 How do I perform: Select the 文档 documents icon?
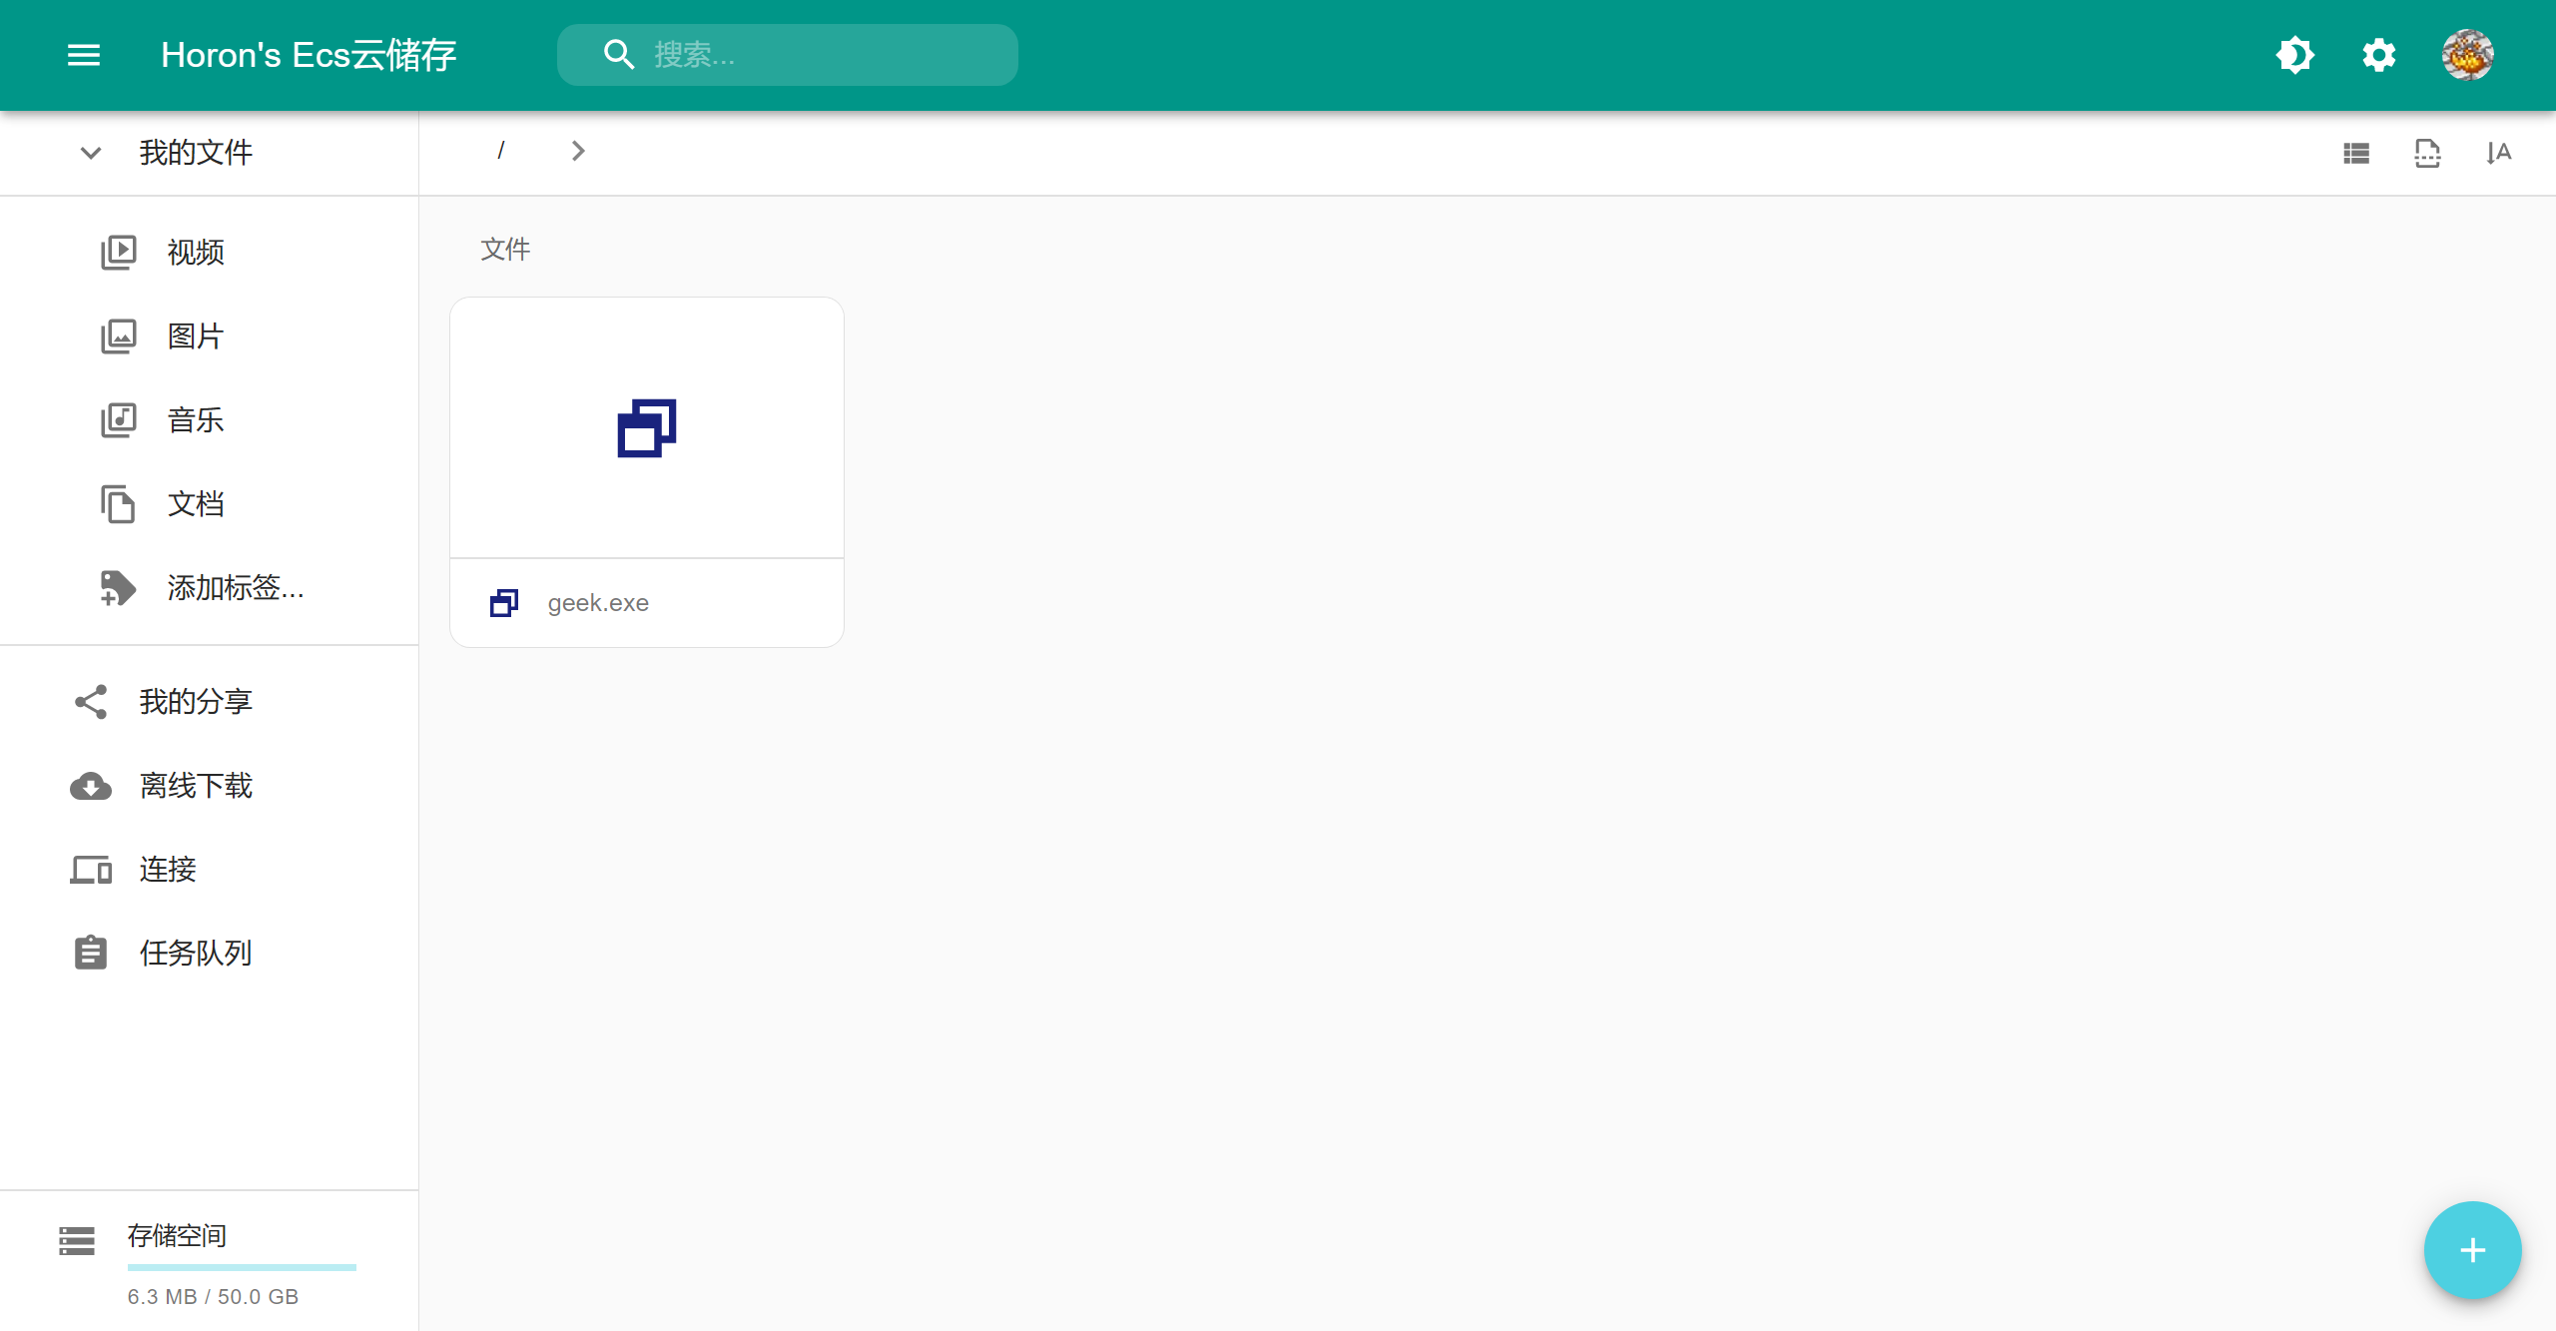[x=118, y=504]
